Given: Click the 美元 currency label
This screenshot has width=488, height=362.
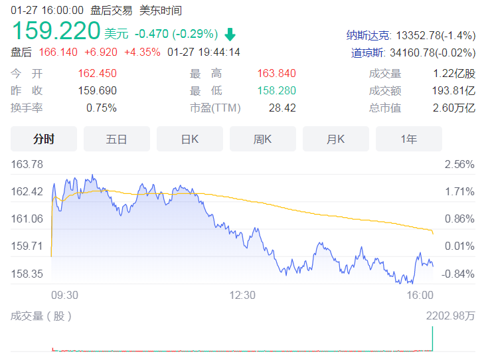Looking at the screenshot, I should click(x=116, y=34).
